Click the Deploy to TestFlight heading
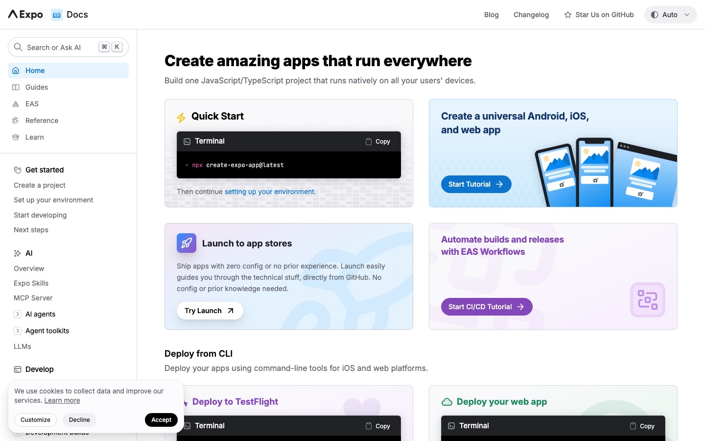Viewport: 705px width, 441px height. point(235,402)
